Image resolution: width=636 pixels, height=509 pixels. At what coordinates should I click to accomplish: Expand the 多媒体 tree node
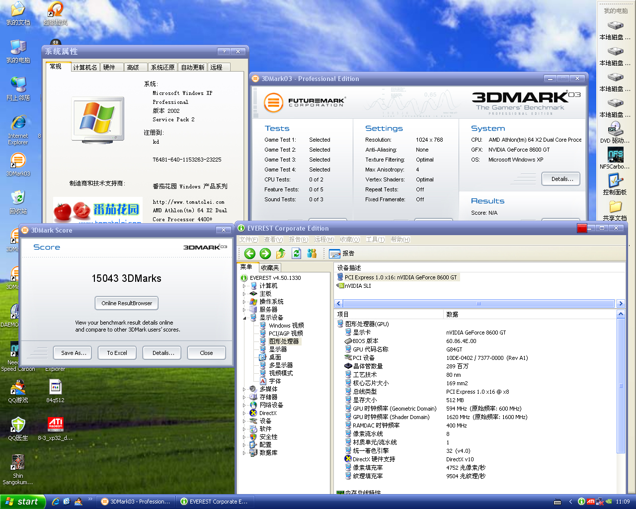244,389
